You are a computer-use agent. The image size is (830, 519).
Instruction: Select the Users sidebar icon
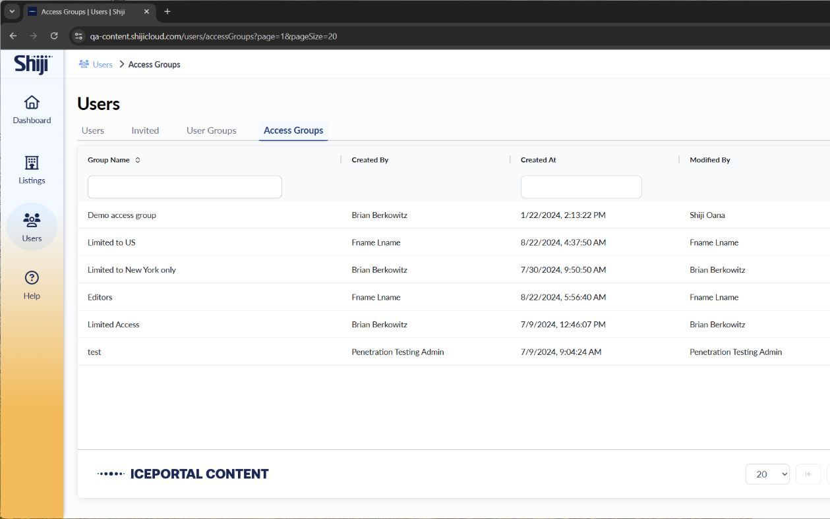32,221
